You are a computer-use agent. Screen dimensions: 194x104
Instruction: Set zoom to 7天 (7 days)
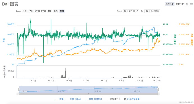coord(31,11)
